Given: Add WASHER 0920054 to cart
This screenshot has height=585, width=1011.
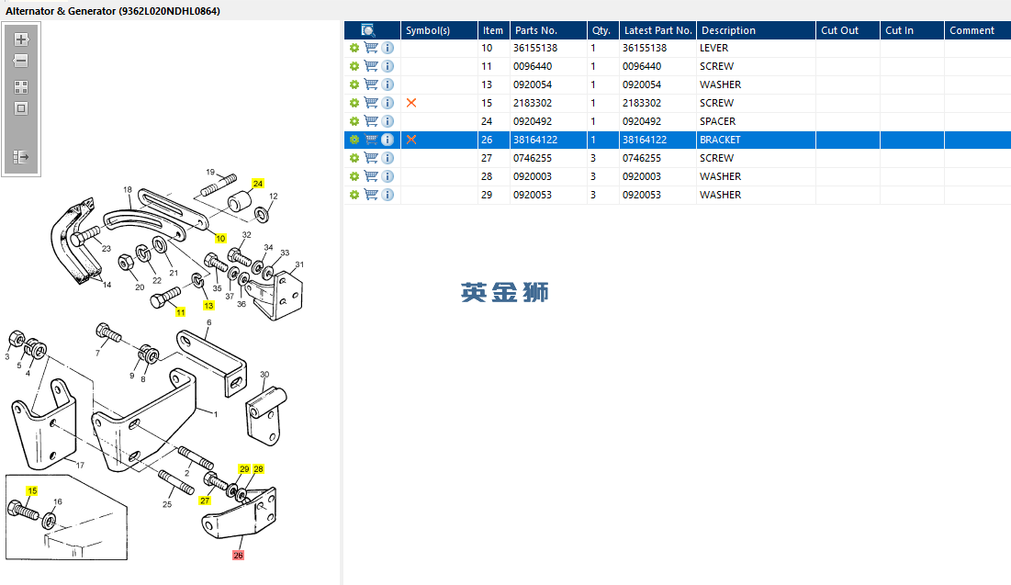Looking at the screenshot, I should 371,84.
